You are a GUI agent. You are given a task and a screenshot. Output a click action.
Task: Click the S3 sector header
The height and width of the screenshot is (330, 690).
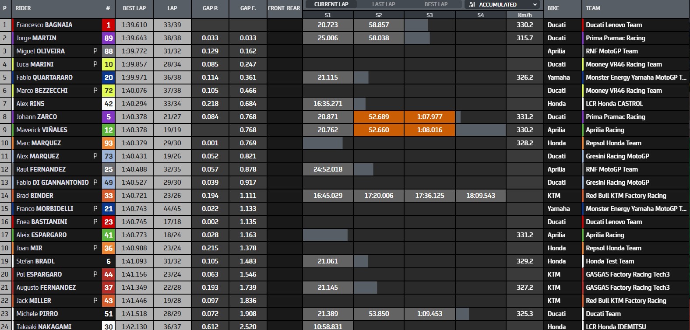click(429, 15)
